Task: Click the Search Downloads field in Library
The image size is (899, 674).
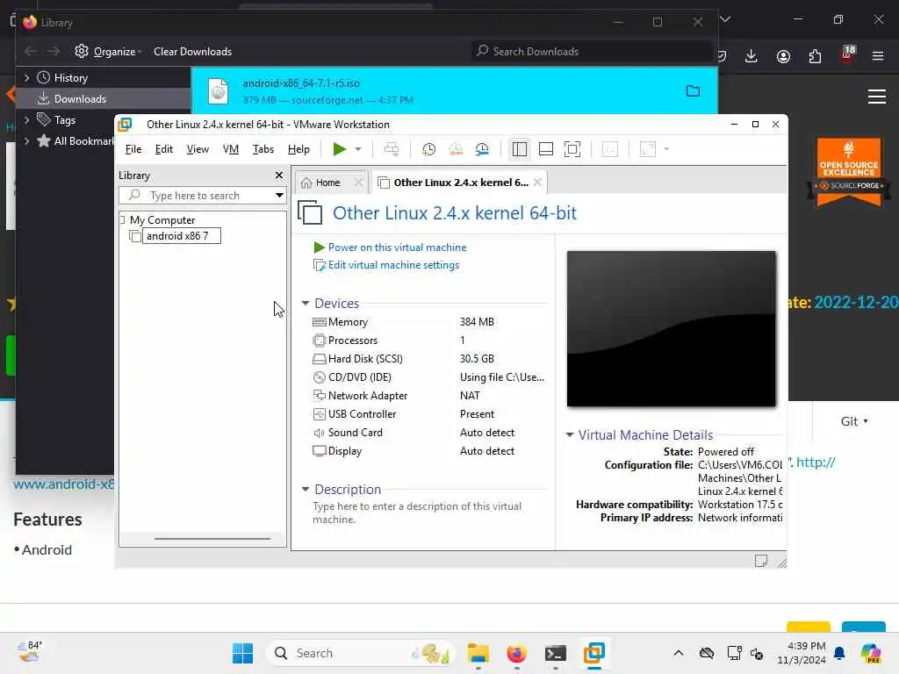Action: click(x=593, y=52)
